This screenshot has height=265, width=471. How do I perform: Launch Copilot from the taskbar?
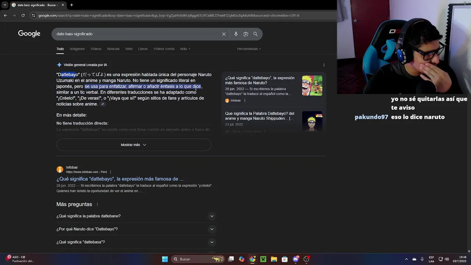pyautogui.click(x=241, y=259)
